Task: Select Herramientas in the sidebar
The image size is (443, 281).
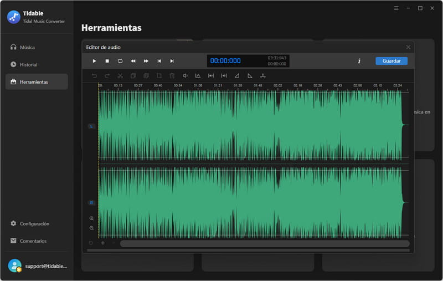Action: click(37, 81)
